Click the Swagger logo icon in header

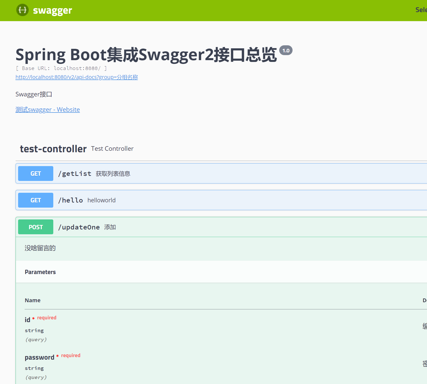point(22,10)
